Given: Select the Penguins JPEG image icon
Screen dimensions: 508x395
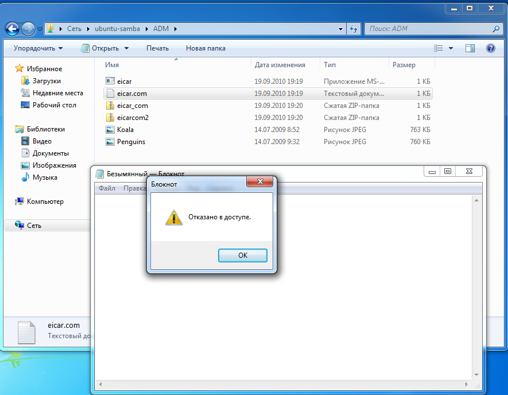Looking at the screenshot, I should [110, 142].
